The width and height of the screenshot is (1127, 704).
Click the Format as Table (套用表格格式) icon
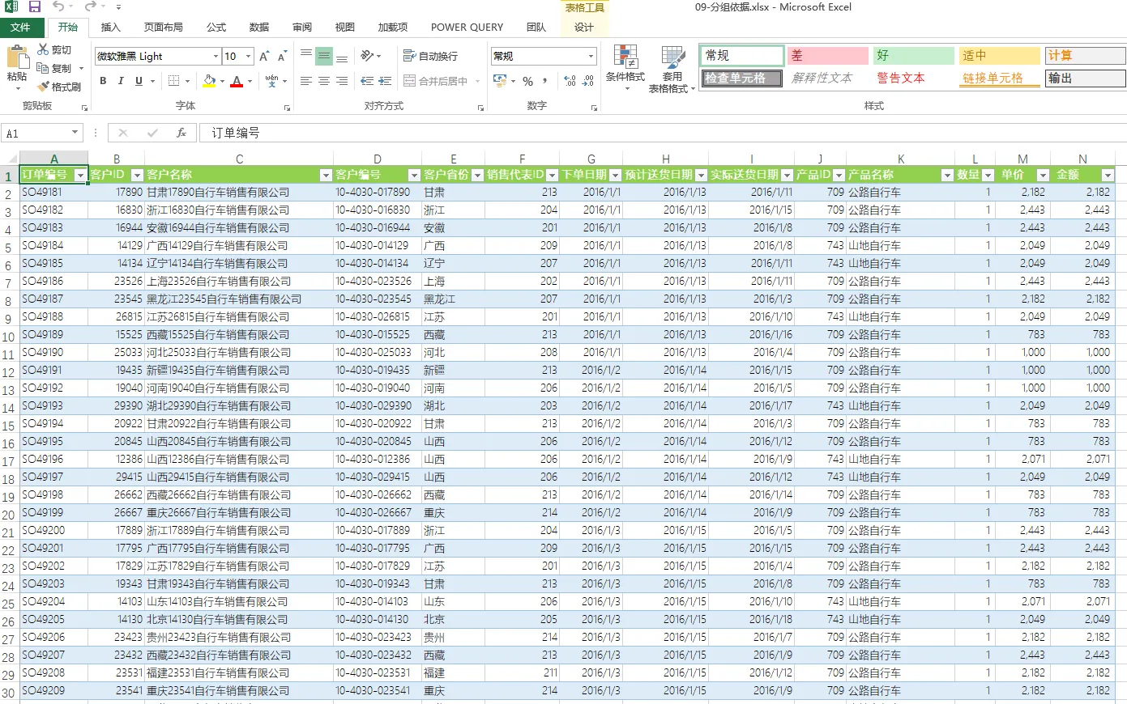click(673, 57)
